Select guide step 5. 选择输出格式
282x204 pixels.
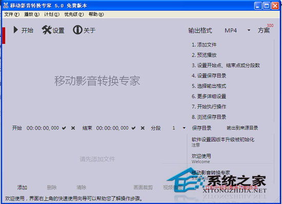coord(209,86)
